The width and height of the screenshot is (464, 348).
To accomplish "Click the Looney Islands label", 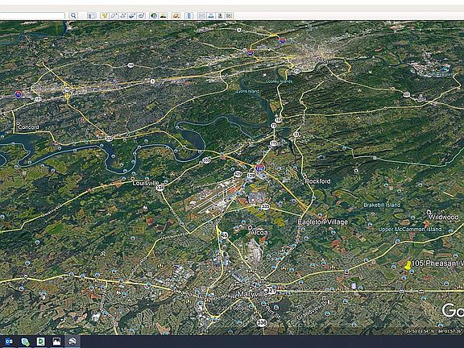I will pos(279,81).
